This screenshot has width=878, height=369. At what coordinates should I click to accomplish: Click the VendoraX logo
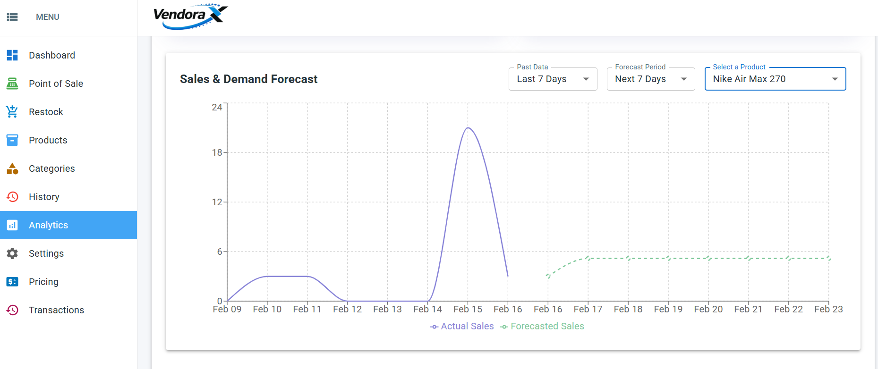point(191,17)
